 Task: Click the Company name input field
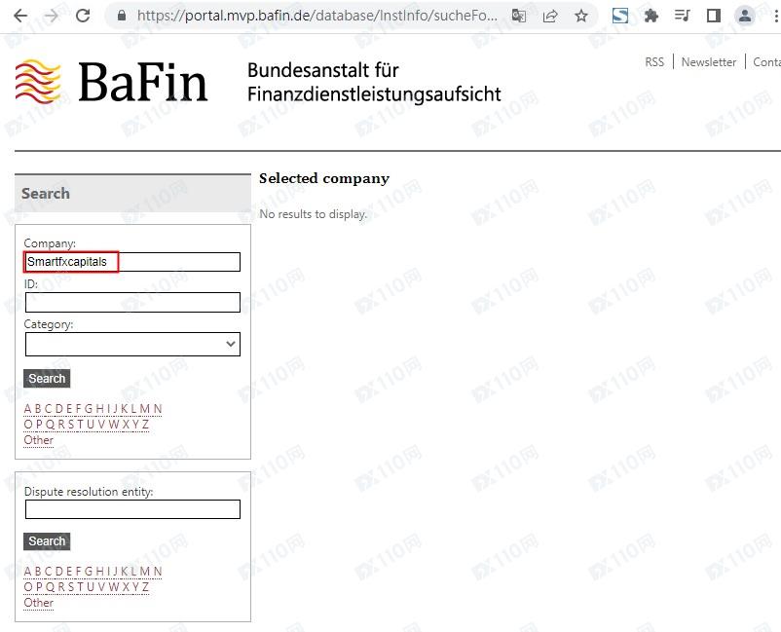[x=132, y=262]
